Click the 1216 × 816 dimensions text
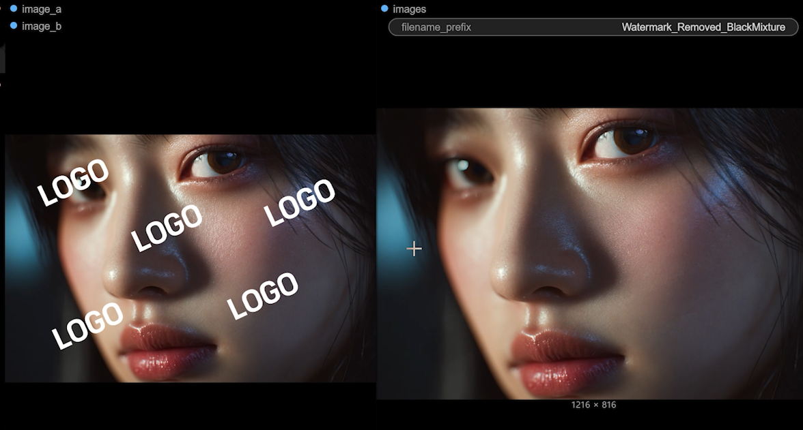The image size is (803, 430). (593, 405)
